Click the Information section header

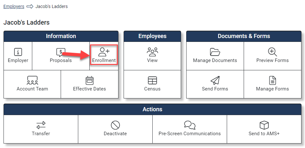pyautogui.click(x=61, y=36)
